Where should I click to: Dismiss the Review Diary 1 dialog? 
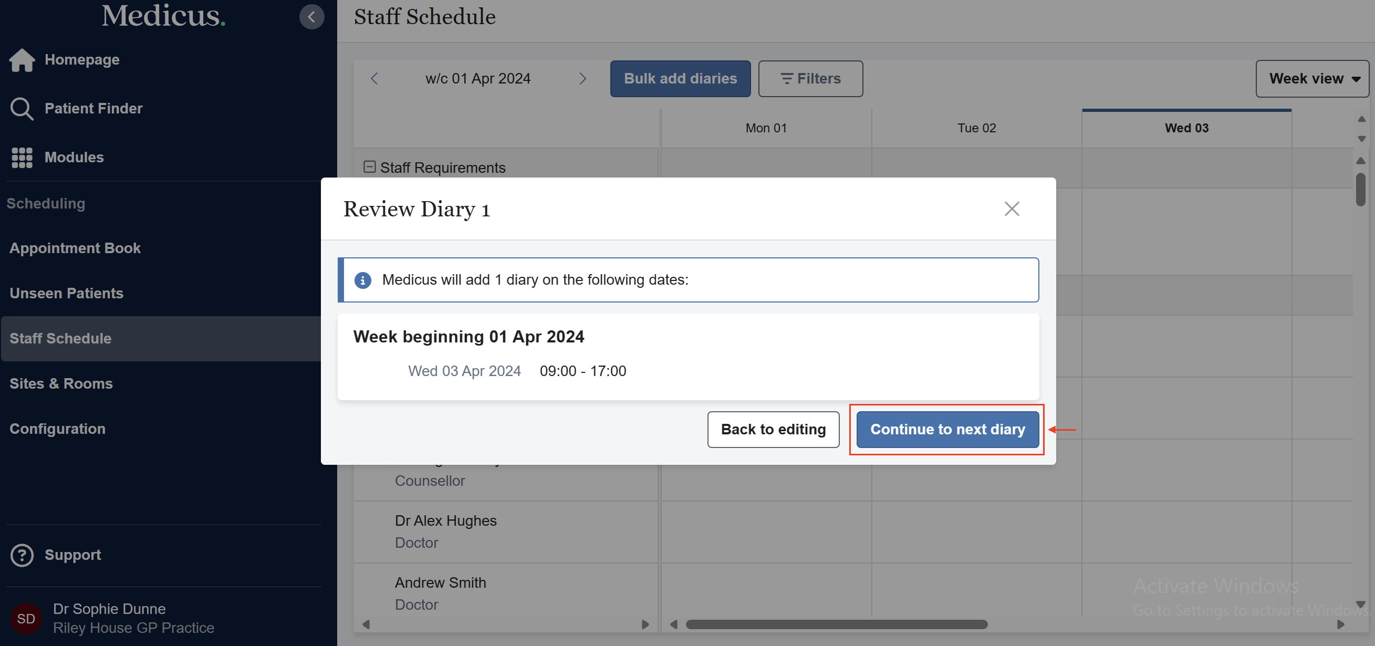click(x=1012, y=209)
